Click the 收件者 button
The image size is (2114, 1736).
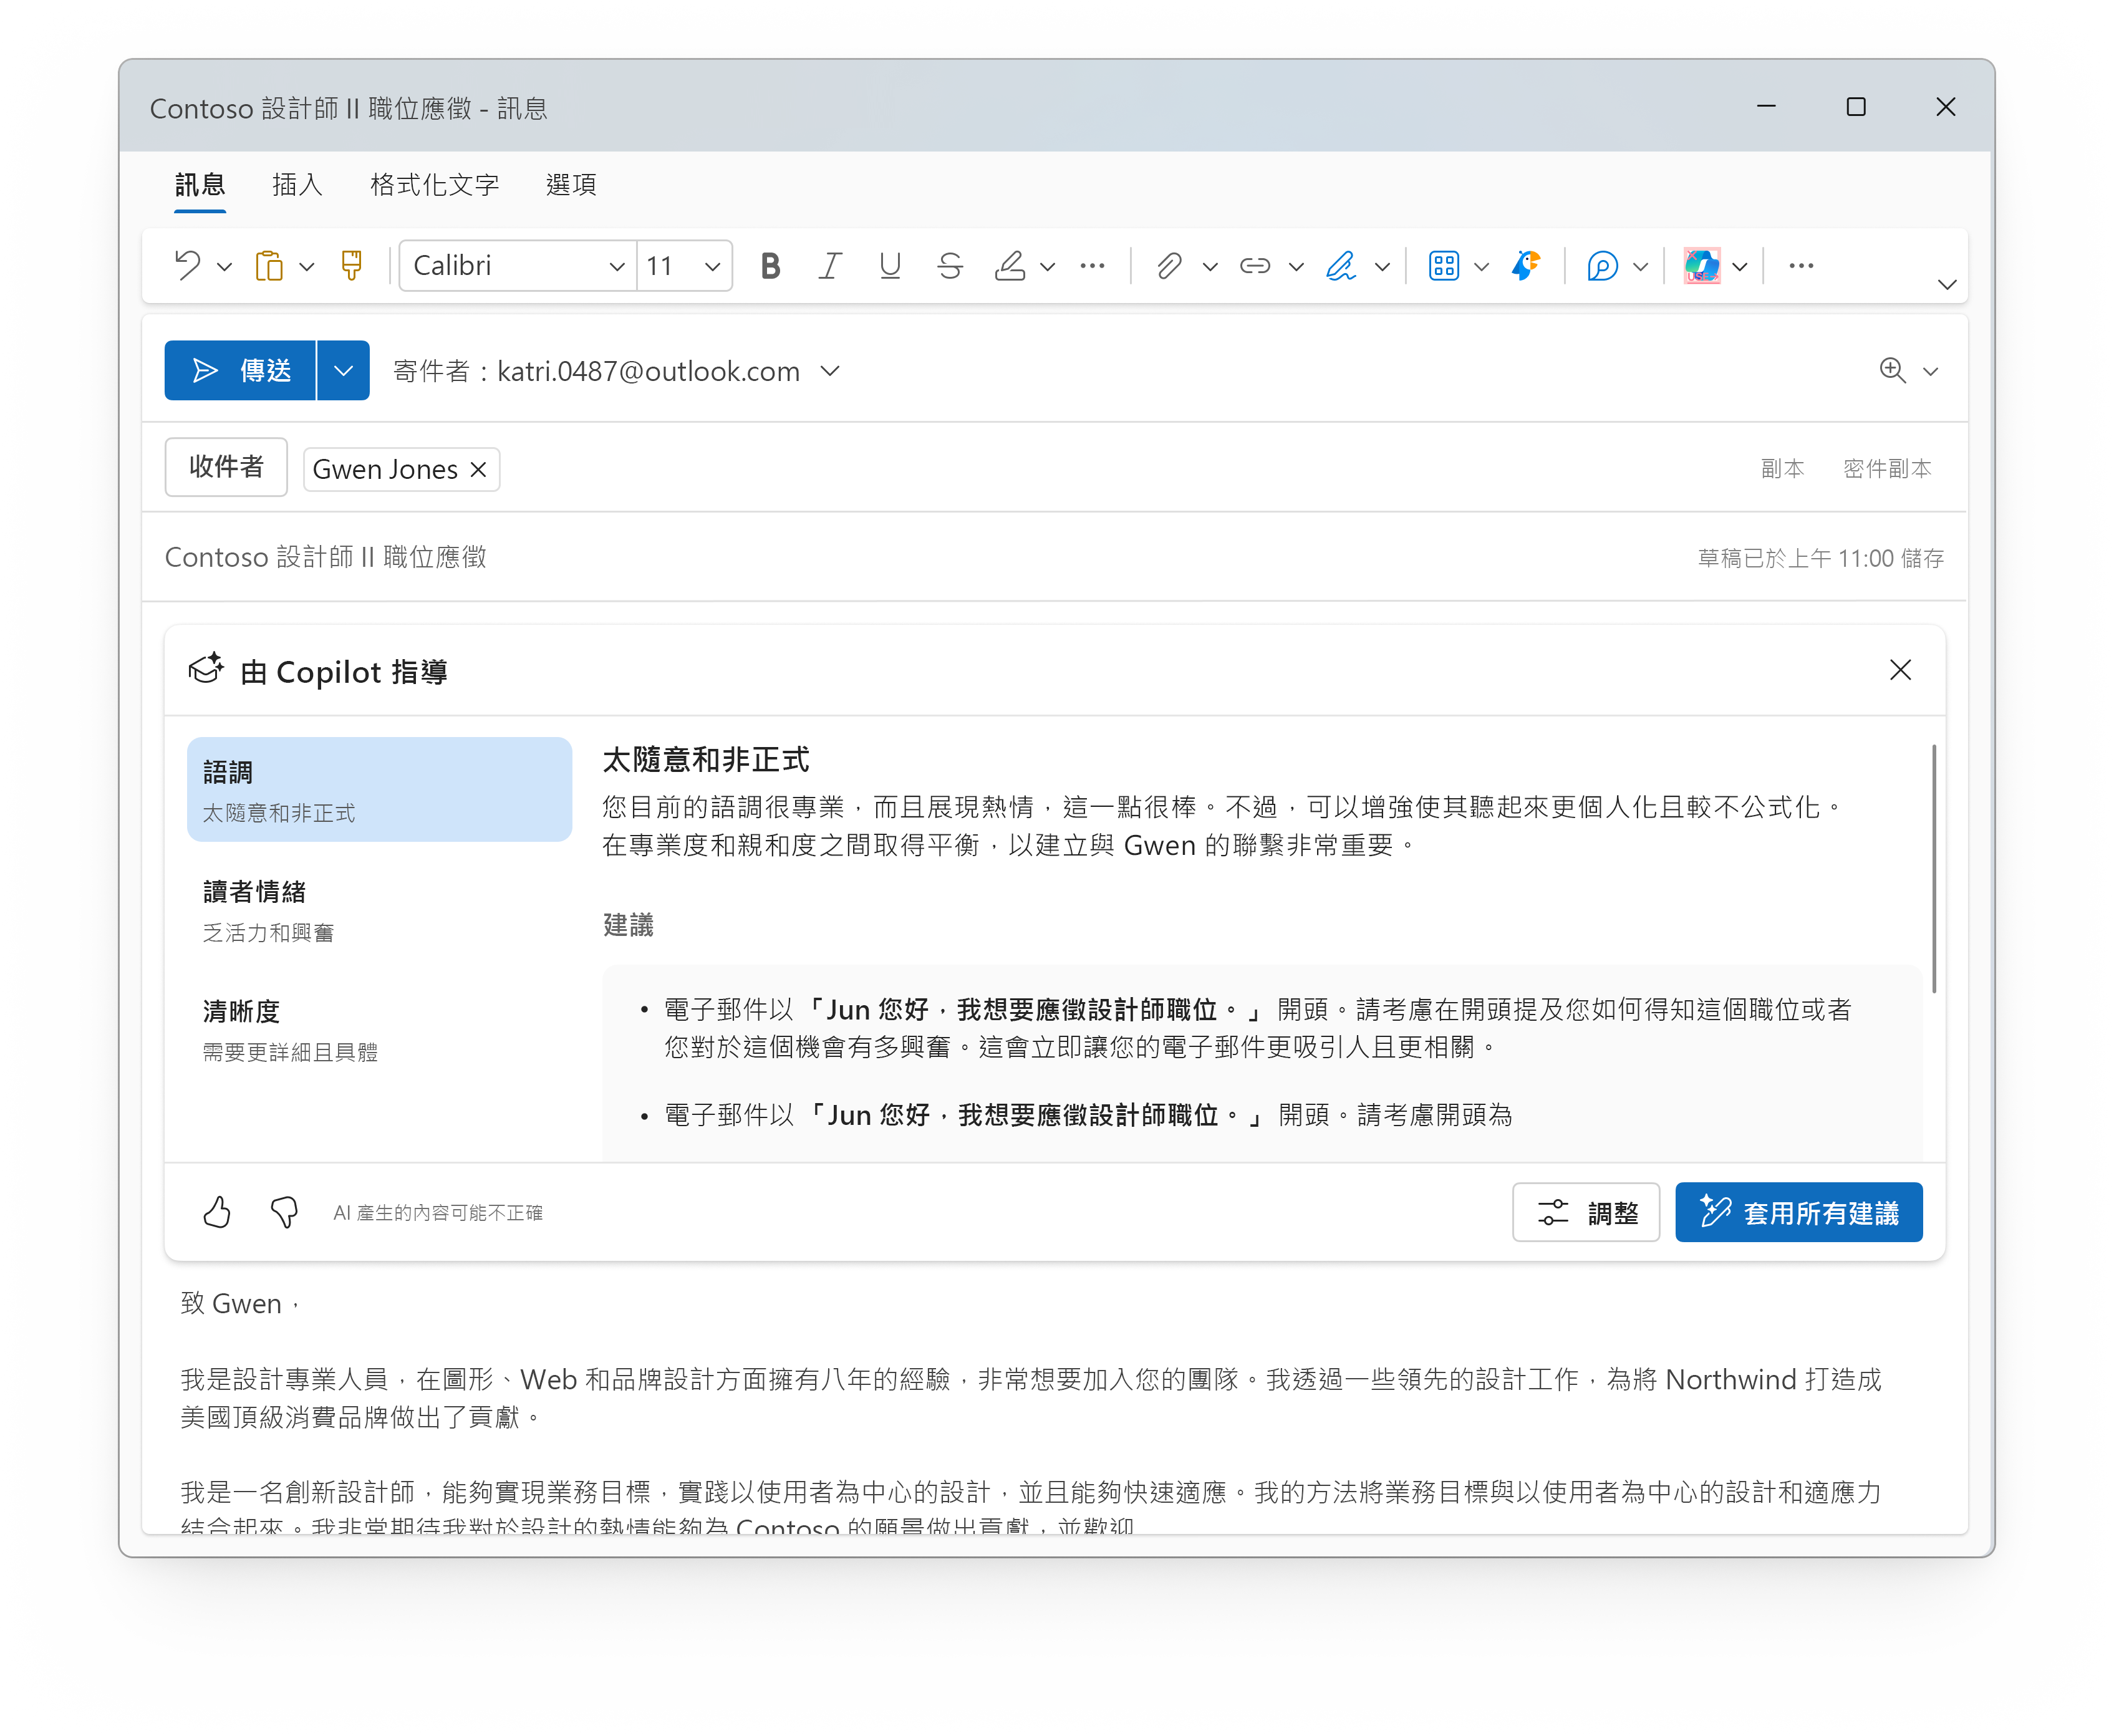click(x=226, y=467)
